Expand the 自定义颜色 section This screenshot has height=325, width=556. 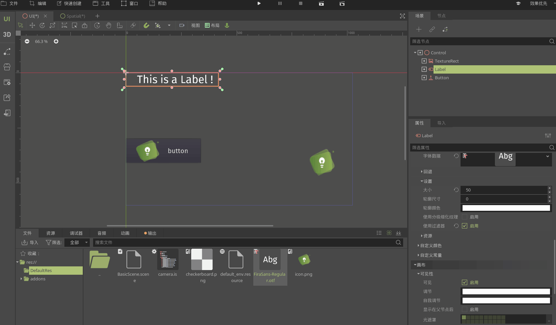coord(431,245)
